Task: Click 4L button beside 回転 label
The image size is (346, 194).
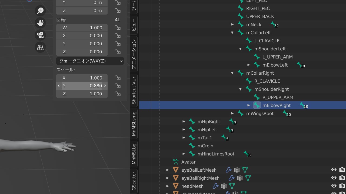Action: [117, 20]
